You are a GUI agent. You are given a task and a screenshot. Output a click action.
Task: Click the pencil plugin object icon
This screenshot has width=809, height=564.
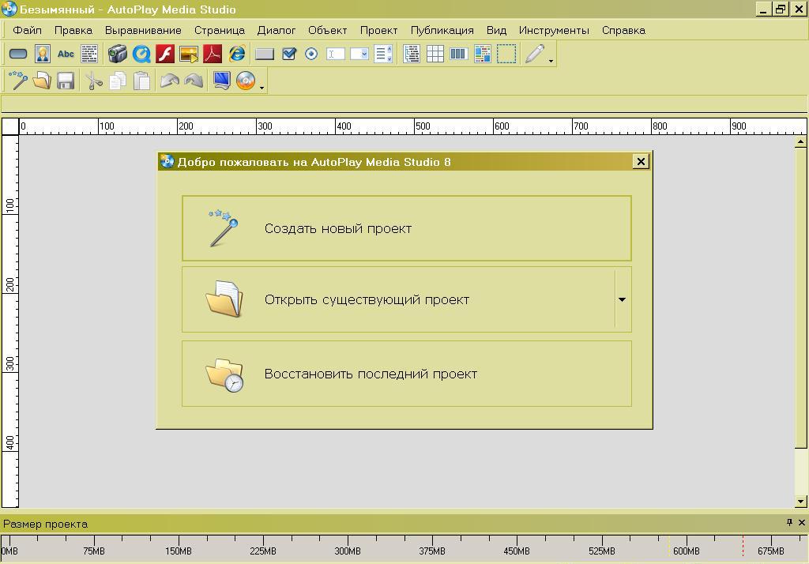(x=534, y=54)
